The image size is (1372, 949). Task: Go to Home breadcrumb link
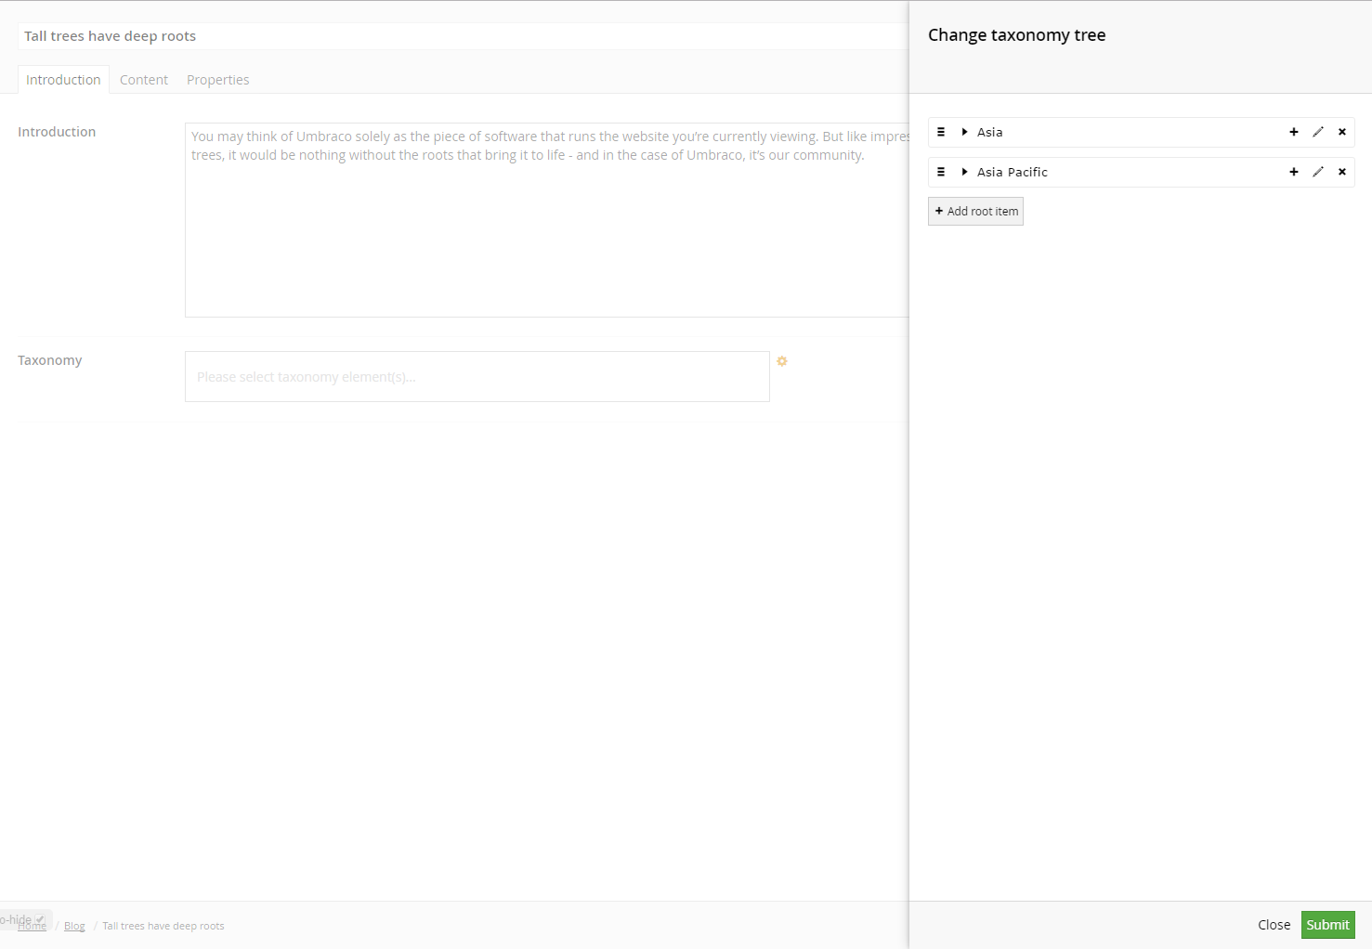(x=32, y=926)
